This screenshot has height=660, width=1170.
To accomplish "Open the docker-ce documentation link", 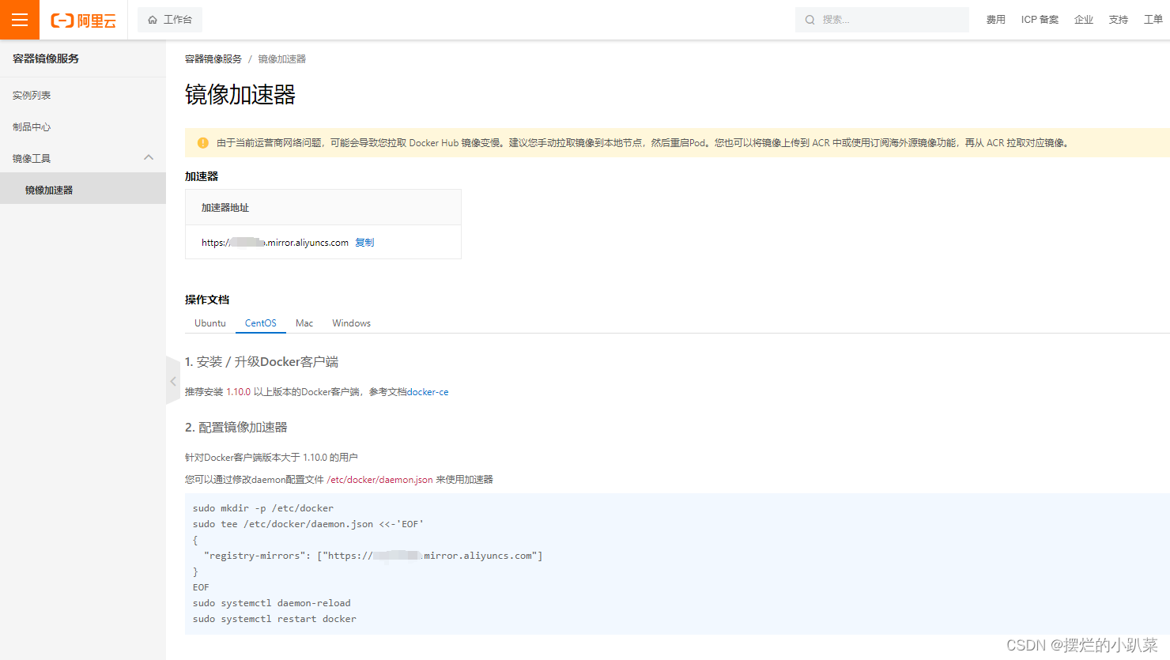I will point(428,392).
